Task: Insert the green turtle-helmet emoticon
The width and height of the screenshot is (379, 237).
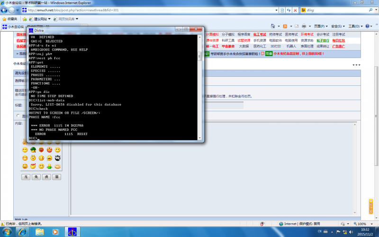Action: pyautogui.click(x=33, y=150)
